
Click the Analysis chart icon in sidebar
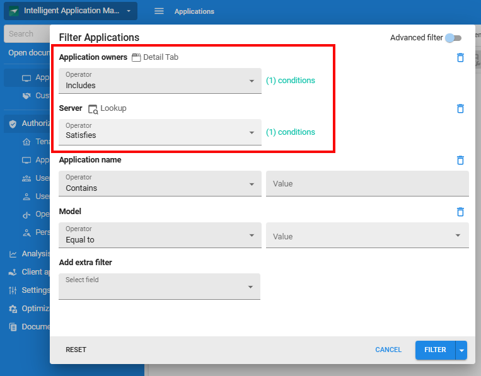tap(13, 254)
